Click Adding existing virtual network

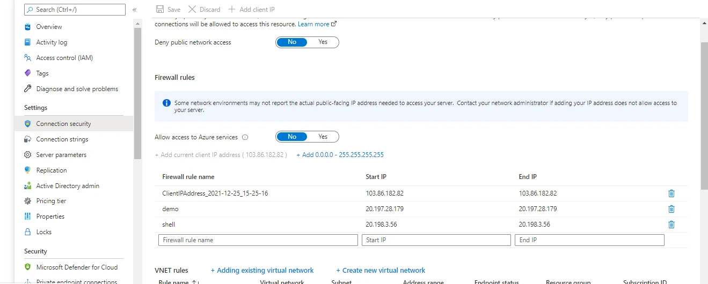coord(262,271)
